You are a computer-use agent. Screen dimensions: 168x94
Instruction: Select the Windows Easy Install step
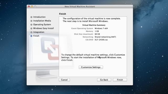point(44,28)
